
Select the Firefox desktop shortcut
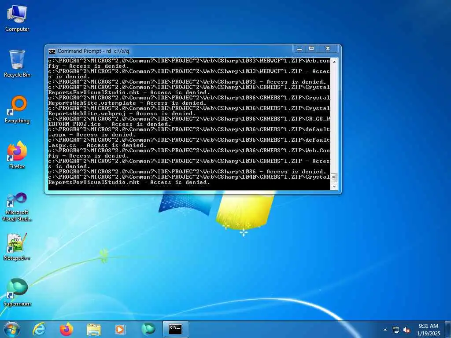click(17, 155)
